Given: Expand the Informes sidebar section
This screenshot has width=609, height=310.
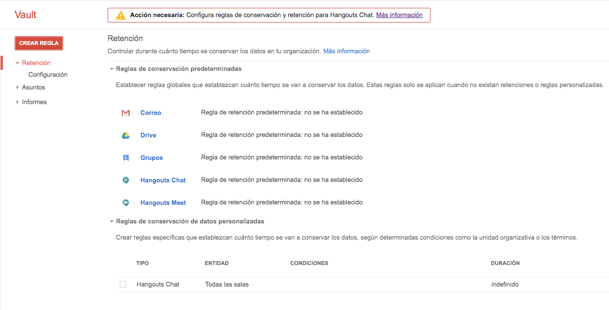Looking at the screenshot, I should [18, 102].
